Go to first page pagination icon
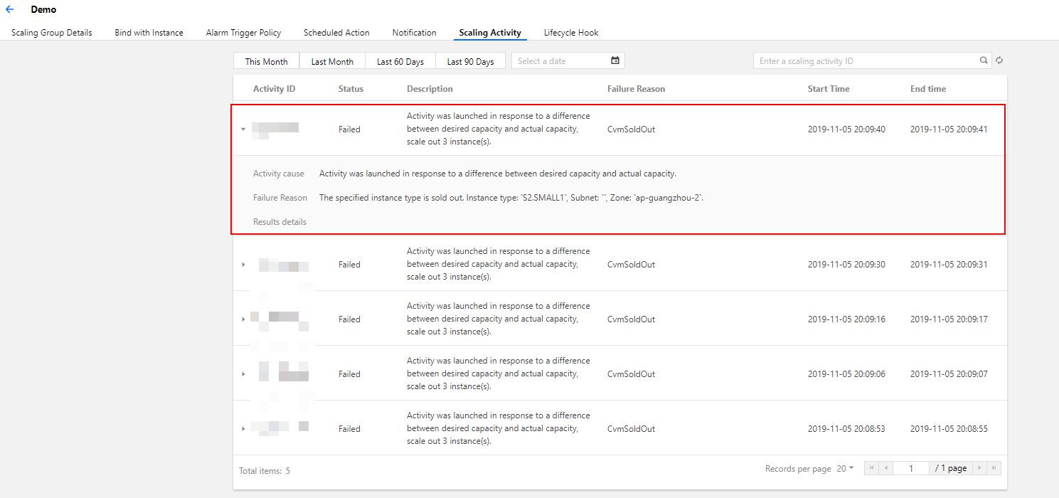This screenshot has height=498, width=1059. [x=872, y=468]
